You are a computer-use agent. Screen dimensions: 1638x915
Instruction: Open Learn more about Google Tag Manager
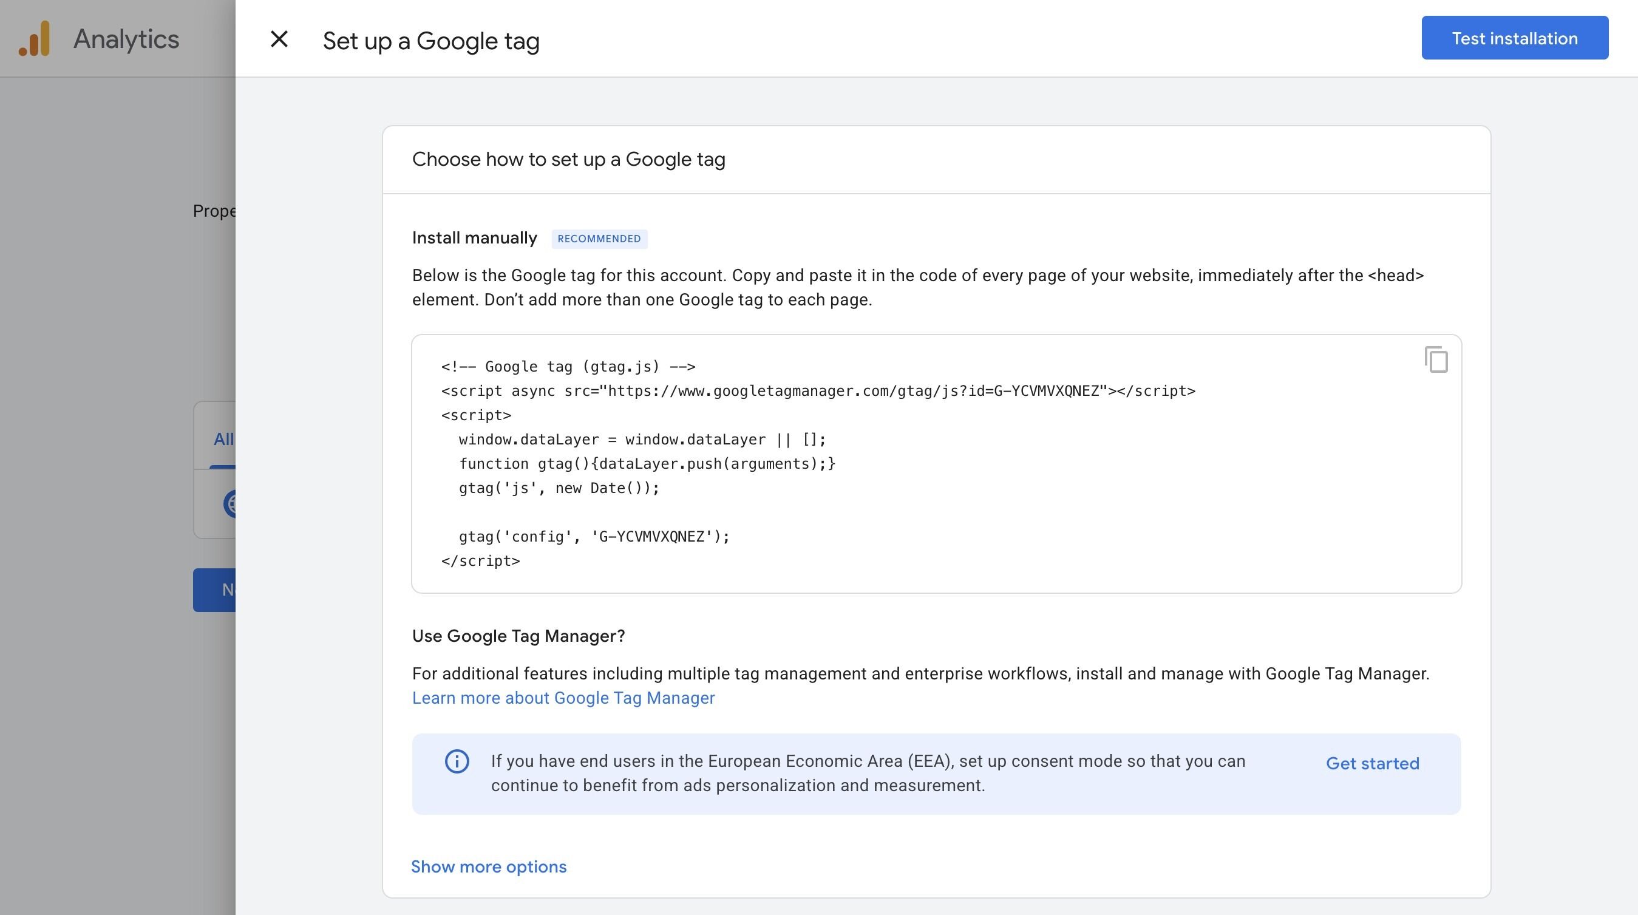(563, 698)
